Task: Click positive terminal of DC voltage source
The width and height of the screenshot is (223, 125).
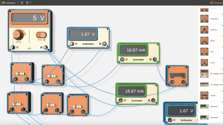Action: [13, 47]
